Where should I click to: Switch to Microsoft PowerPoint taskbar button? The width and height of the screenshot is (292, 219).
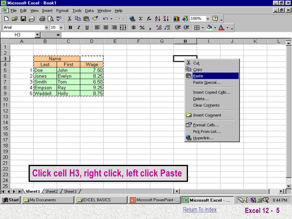click(x=155, y=200)
